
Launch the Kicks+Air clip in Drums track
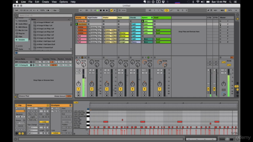click(77, 21)
